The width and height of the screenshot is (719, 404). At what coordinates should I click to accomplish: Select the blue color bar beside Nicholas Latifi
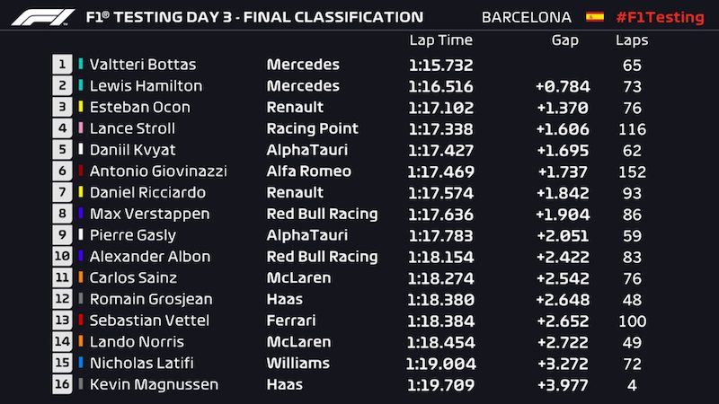click(81, 363)
